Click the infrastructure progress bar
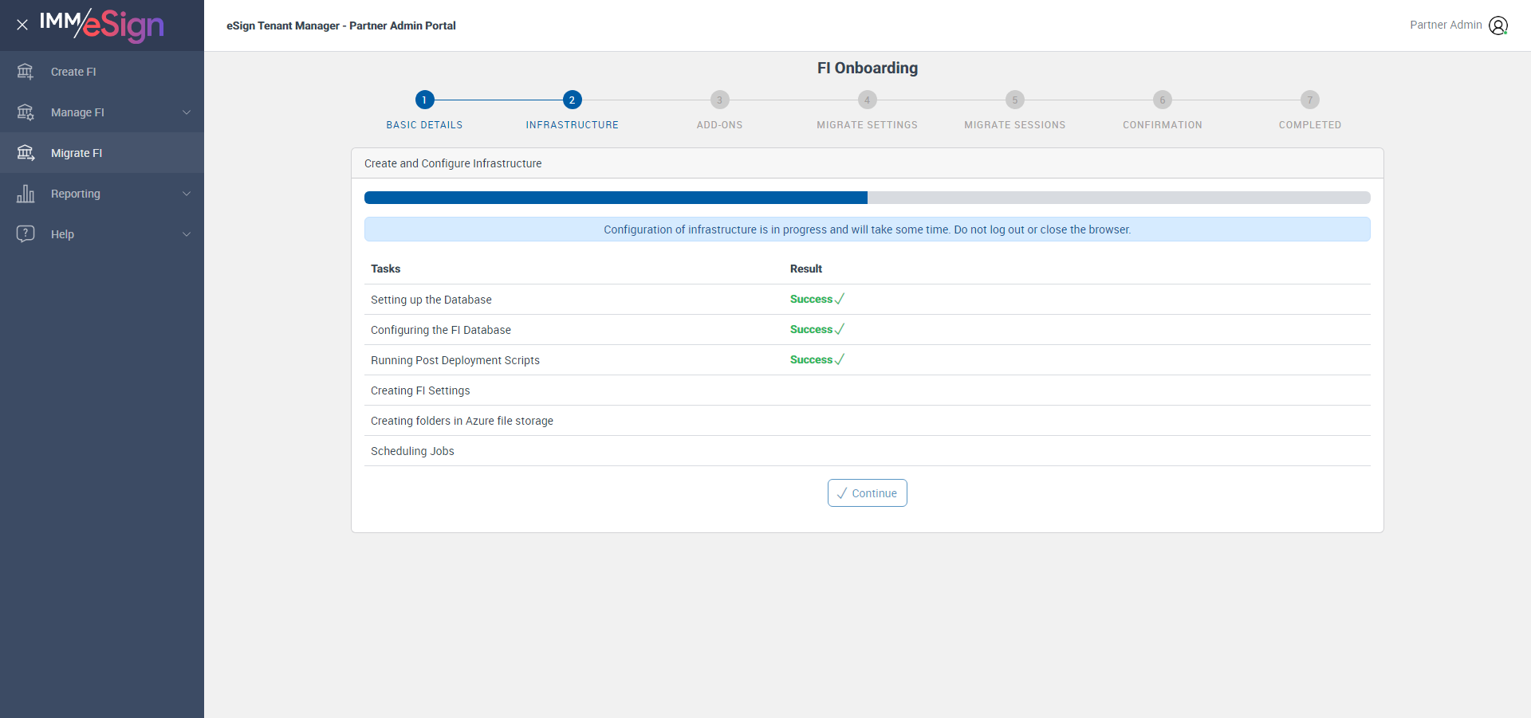 coord(868,198)
